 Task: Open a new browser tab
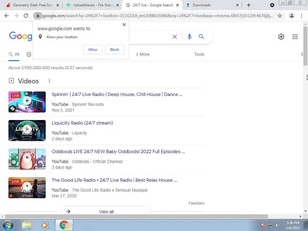coord(249,5)
